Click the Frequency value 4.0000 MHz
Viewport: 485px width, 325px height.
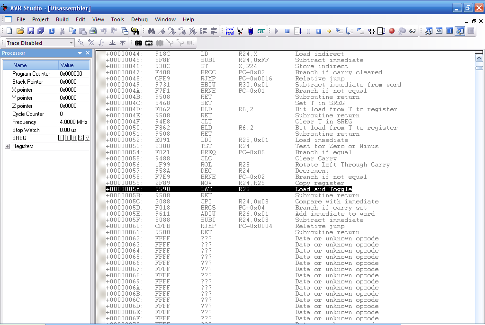73,122
